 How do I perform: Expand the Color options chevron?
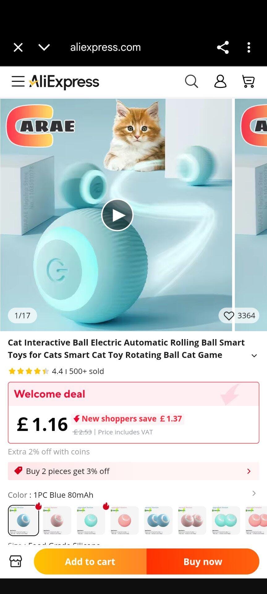pyautogui.click(x=254, y=493)
